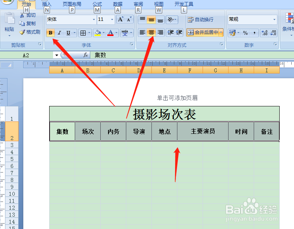Increase font size with large A icon
The width and height of the screenshot is (294, 229).
click(x=120, y=19)
